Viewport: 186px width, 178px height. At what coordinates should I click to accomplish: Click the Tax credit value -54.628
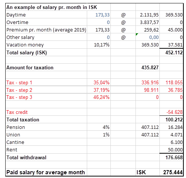tap(171, 112)
